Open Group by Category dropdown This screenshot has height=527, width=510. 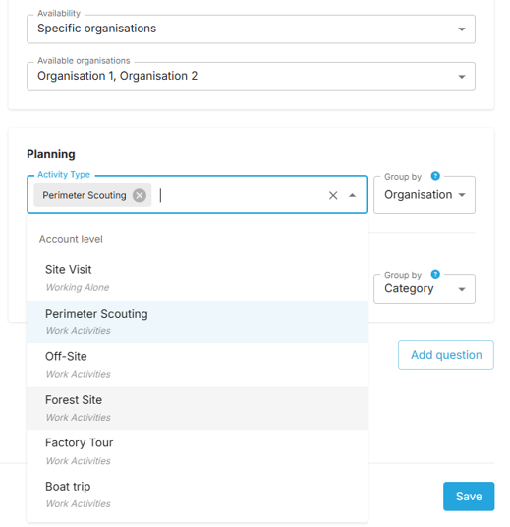click(425, 289)
